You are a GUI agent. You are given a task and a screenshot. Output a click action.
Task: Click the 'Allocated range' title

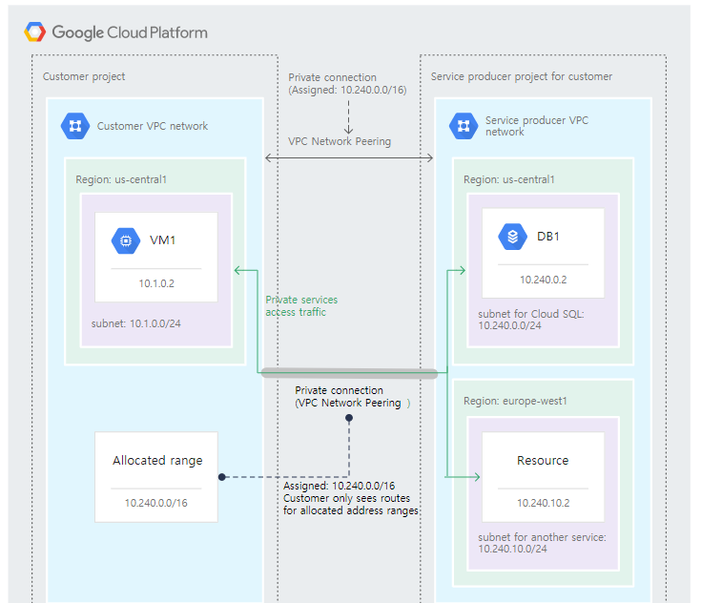tap(157, 460)
